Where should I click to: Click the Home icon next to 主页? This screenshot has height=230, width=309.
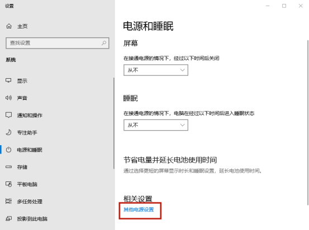(9, 26)
